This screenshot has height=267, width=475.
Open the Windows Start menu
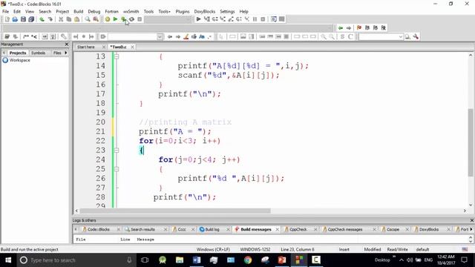coord(8,260)
